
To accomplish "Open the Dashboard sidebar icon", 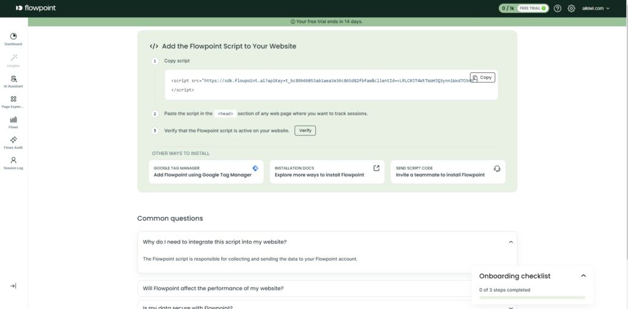I will 13,36.
